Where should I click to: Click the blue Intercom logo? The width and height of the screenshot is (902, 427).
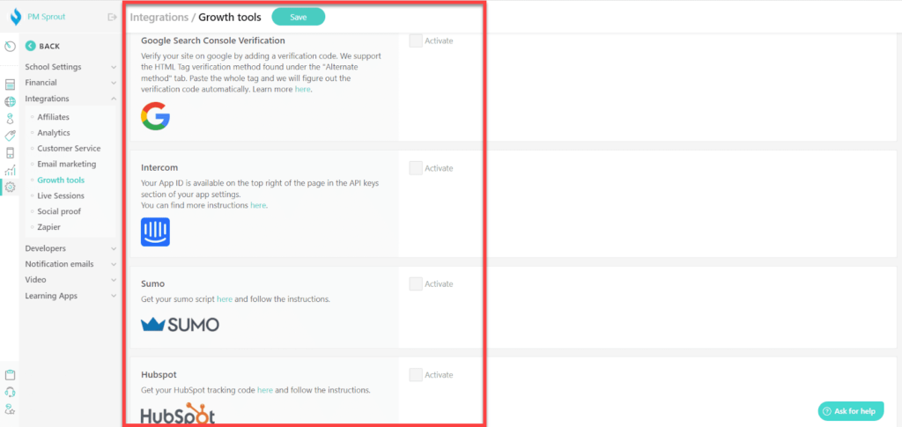click(x=155, y=232)
